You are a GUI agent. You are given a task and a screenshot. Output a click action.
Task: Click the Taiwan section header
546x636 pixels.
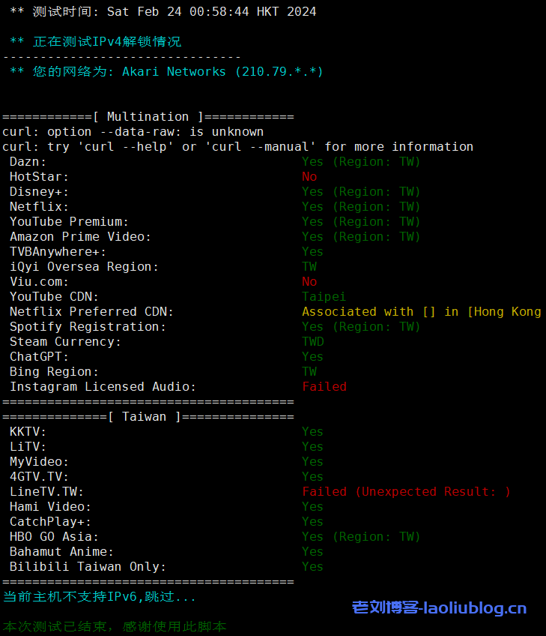click(x=148, y=416)
